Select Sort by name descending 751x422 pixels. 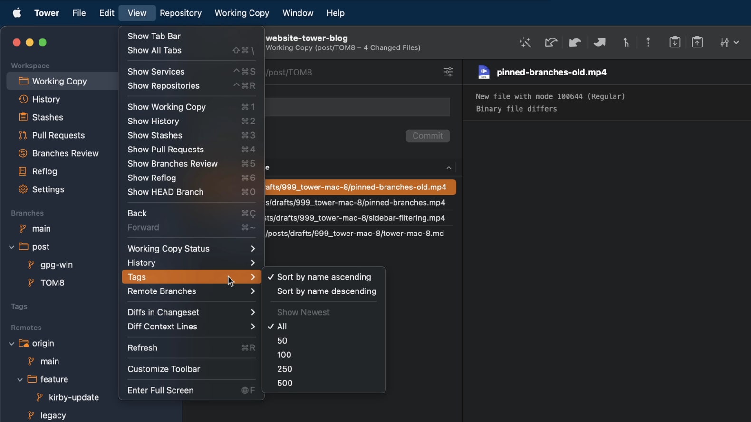coord(327,291)
